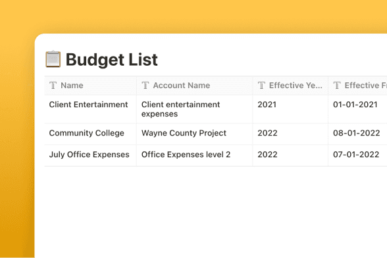Select the 01-01-2021 date cell
Viewport: 387px width, 258px height.
pos(357,109)
